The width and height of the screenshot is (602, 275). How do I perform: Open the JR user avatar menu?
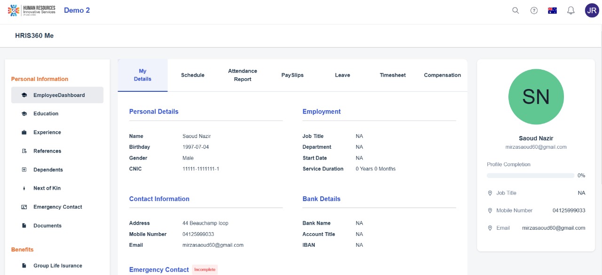(592, 10)
